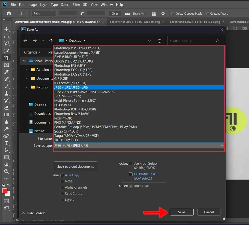The width and height of the screenshot is (249, 225).
Task: Enable Delete Cropped Pixels checkbox
Action: click(x=173, y=14)
